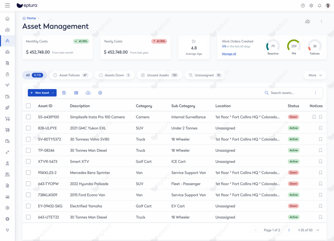Tick the select-all checkbox in table header

pyautogui.click(x=28, y=106)
